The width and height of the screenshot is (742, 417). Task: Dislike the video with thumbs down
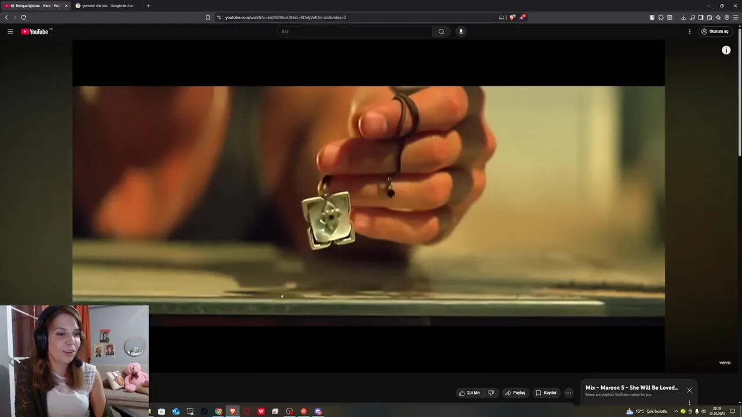(491, 393)
